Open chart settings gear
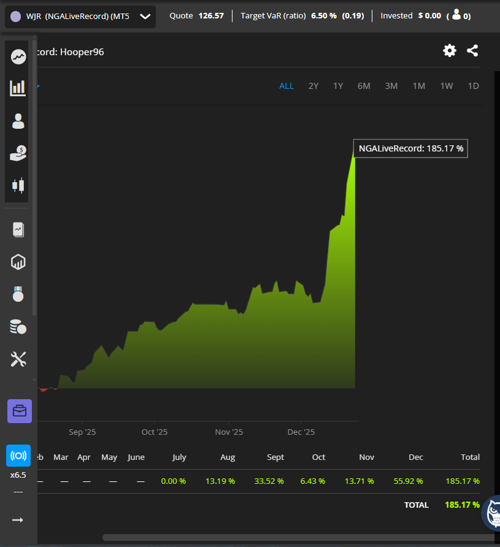500x547 pixels. [450, 51]
